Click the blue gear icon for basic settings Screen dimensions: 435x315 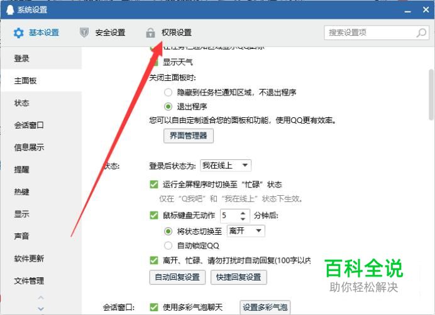(19, 33)
